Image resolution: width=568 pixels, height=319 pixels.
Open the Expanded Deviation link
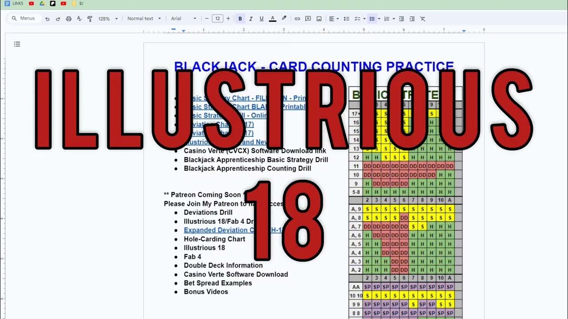click(233, 230)
